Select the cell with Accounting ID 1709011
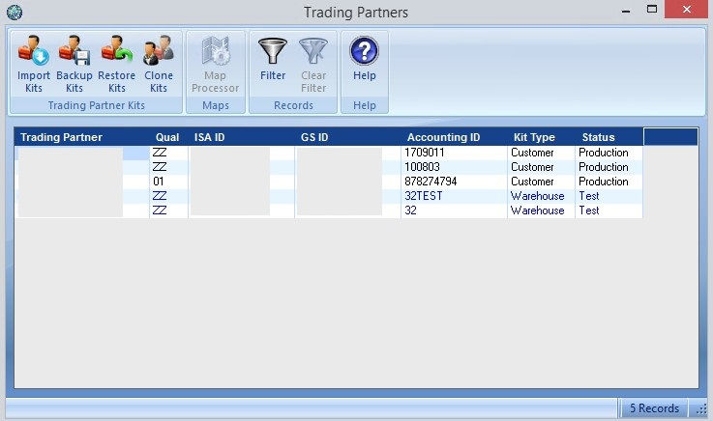 point(454,153)
